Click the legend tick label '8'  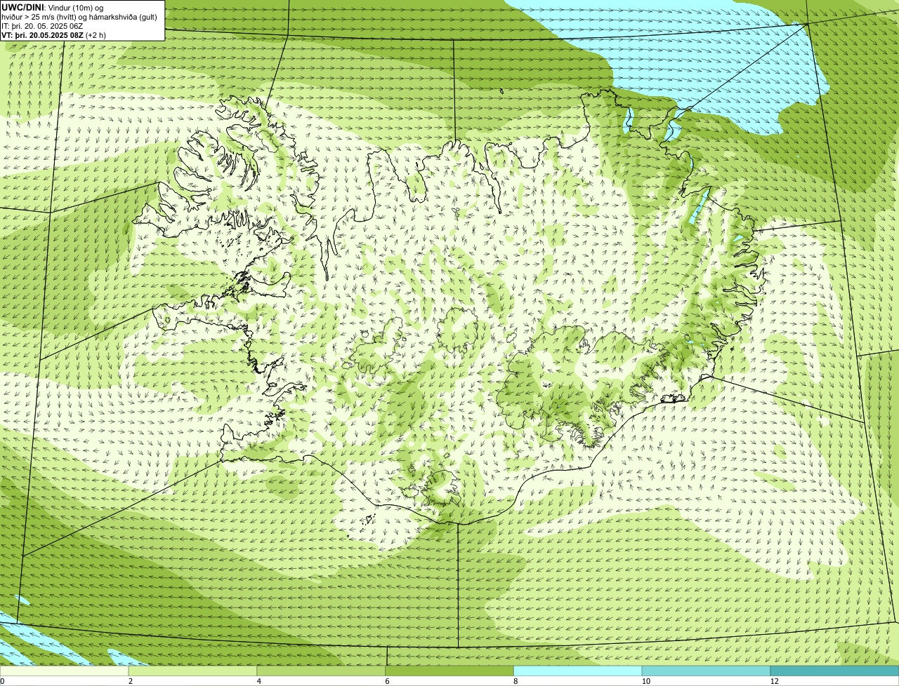(516, 681)
